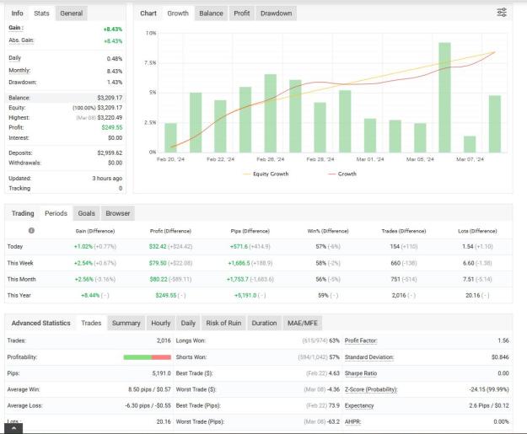Click the Lots (Difference) column header
The width and height of the screenshot is (527, 434).
477,231
